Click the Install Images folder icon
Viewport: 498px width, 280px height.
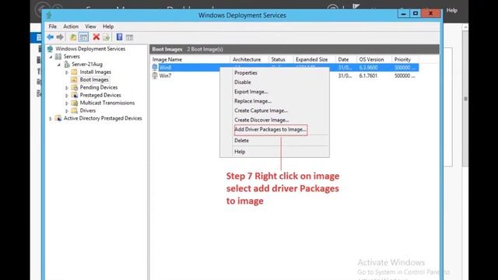tap(75, 72)
